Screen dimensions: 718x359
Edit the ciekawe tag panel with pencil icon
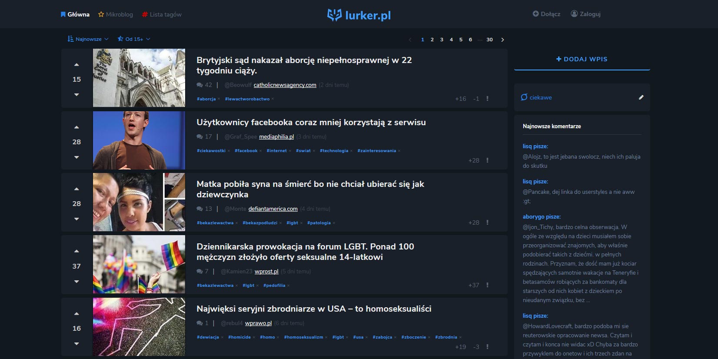point(641,97)
